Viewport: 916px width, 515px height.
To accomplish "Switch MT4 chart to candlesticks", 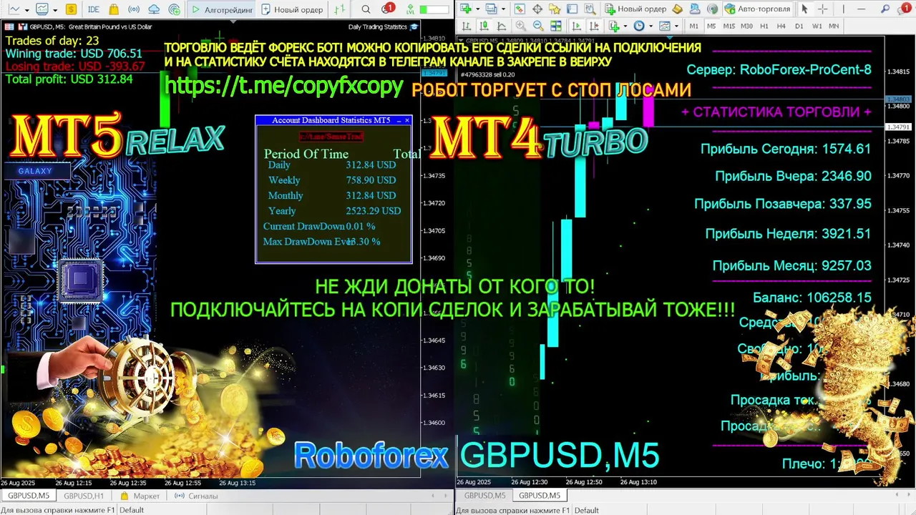I will 483,26.
